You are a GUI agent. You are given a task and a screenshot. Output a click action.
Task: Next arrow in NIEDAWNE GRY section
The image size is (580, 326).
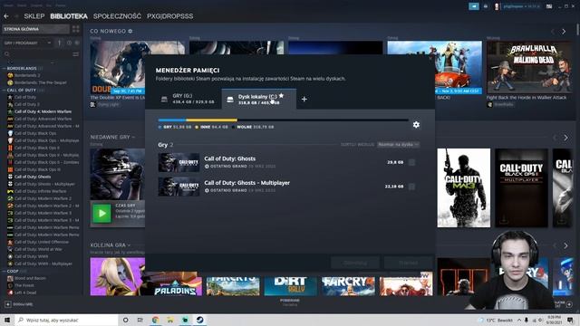565,138
